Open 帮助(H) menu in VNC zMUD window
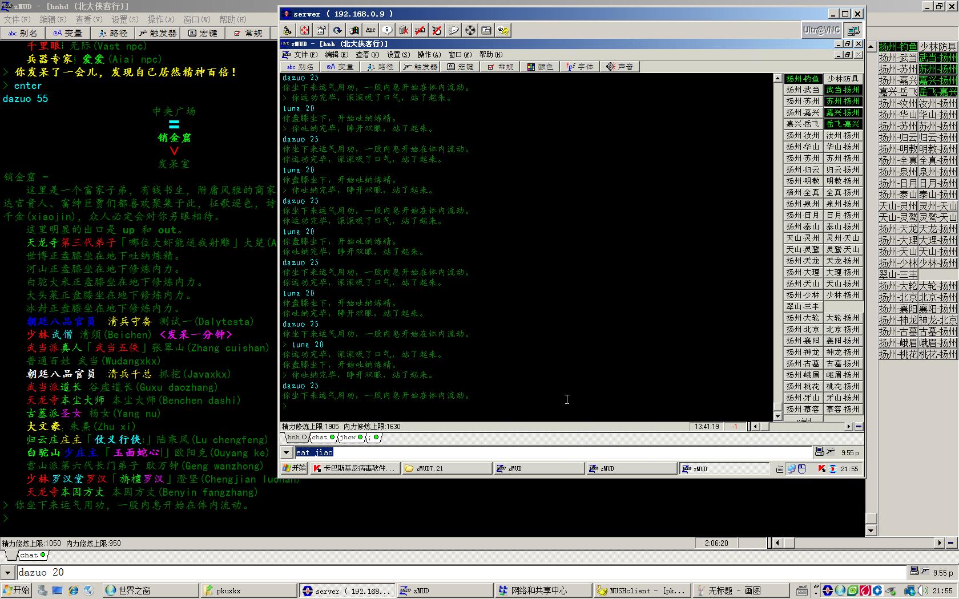The image size is (959, 599). 490,55
